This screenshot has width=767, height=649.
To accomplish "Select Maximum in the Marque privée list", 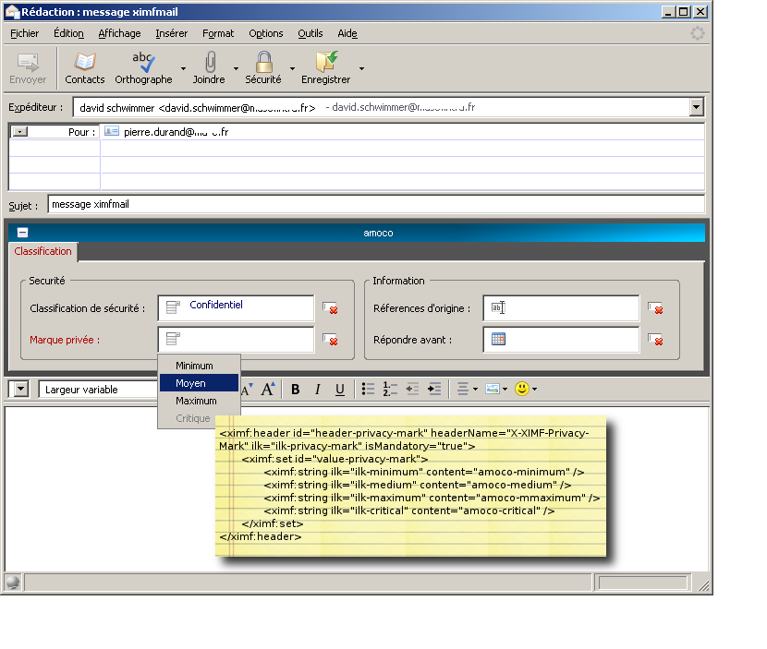I will (197, 401).
